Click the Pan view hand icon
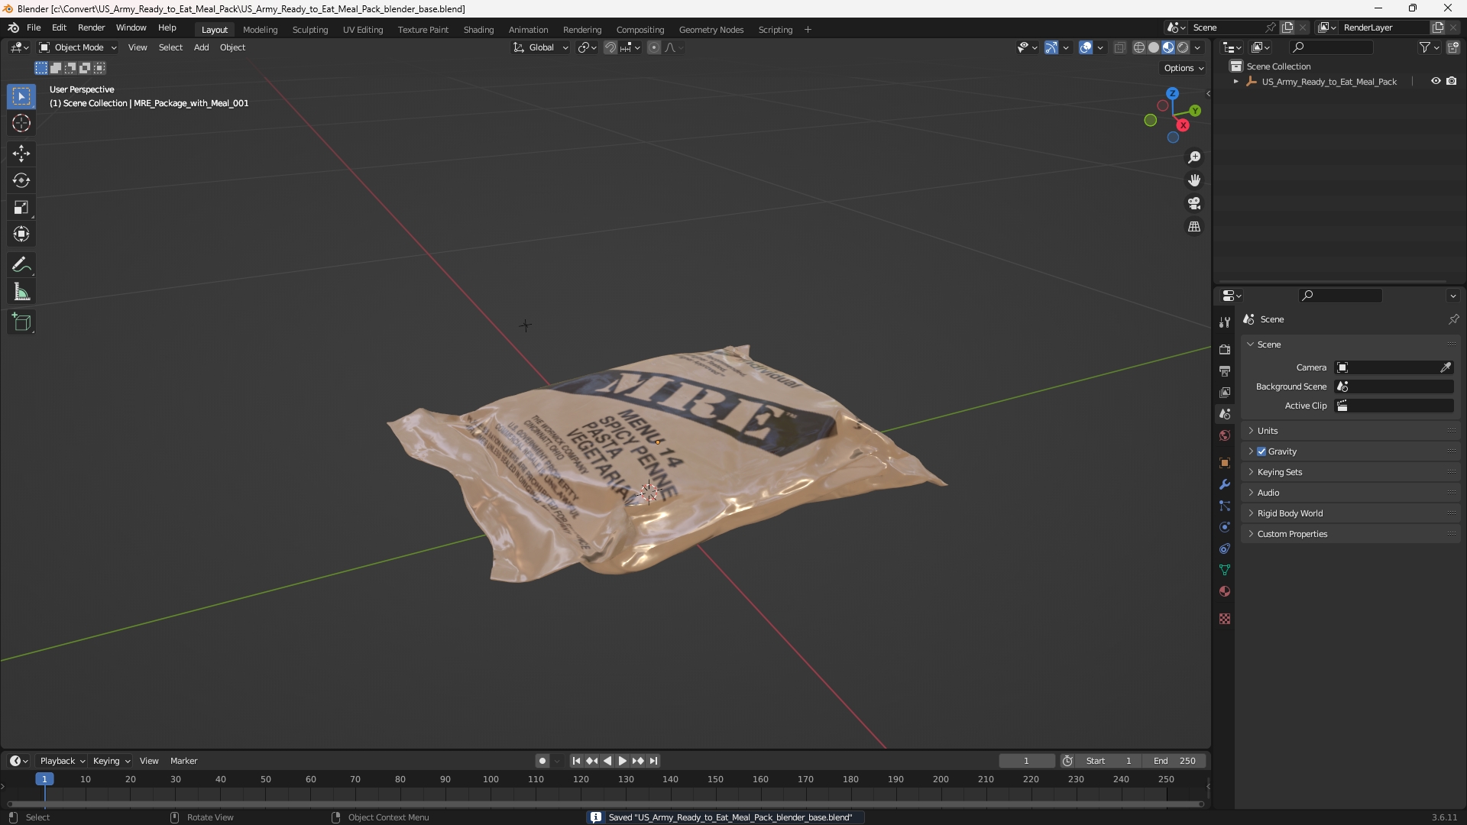 tap(1194, 180)
